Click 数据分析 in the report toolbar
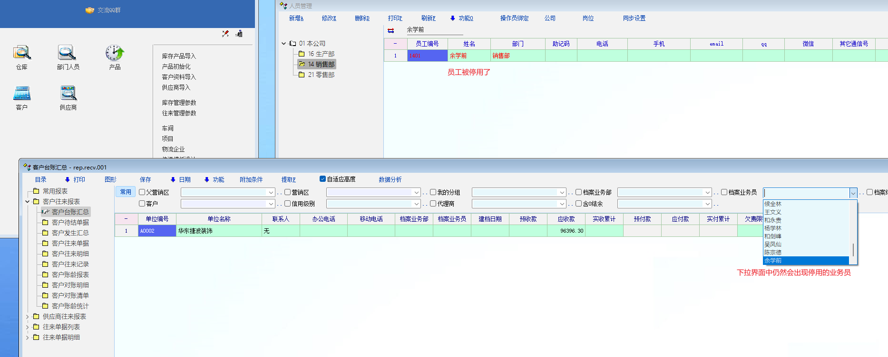The image size is (888, 357). click(390, 179)
